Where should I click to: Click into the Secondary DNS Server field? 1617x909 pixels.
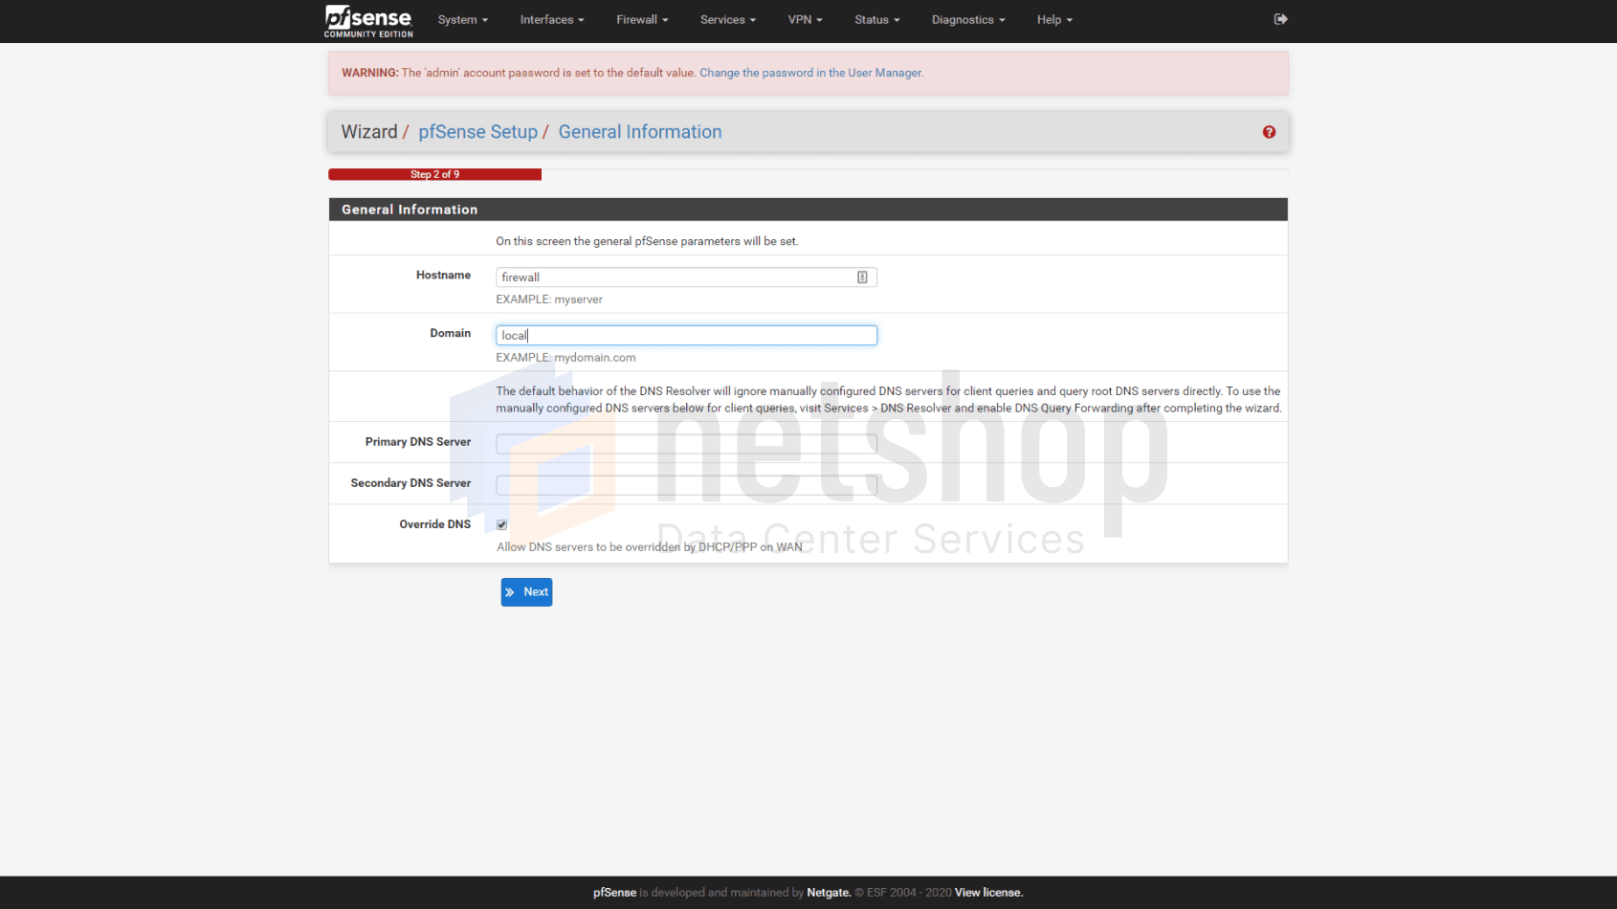(685, 484)
